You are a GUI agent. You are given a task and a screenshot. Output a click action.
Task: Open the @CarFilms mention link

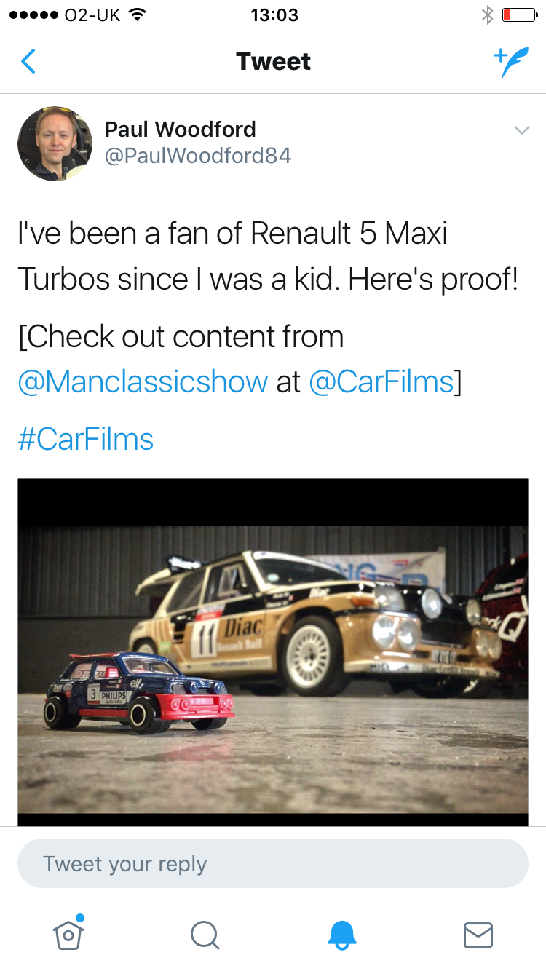[381, 382]
